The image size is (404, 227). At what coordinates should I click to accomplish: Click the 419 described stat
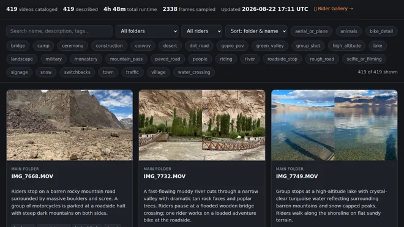(x=80, y=9)
